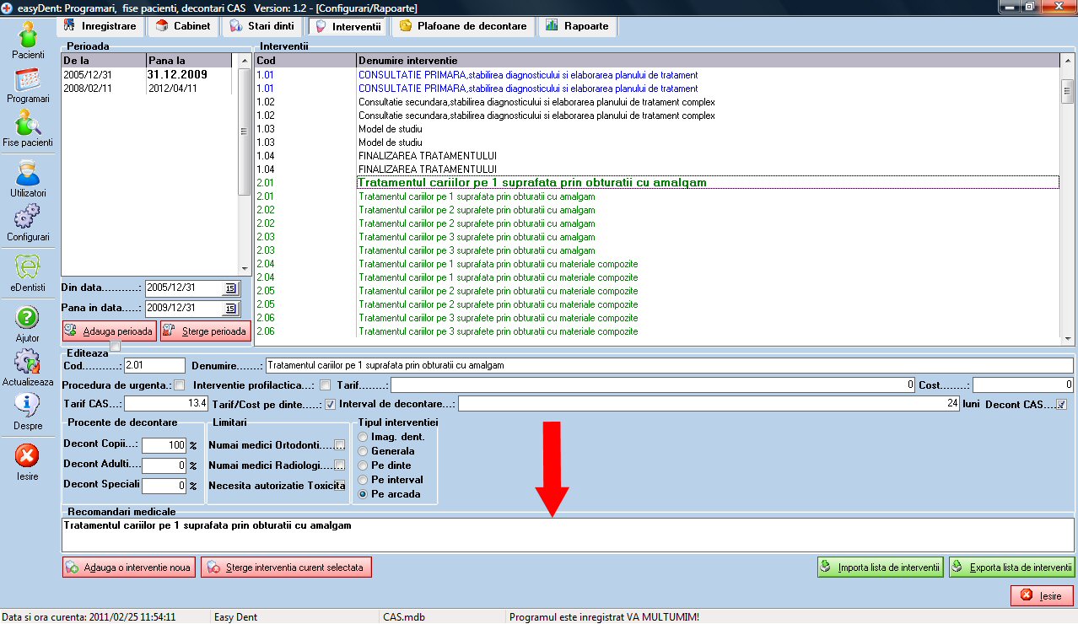
Task: Select Generala intervention type
Action: (x=364, y=451)
